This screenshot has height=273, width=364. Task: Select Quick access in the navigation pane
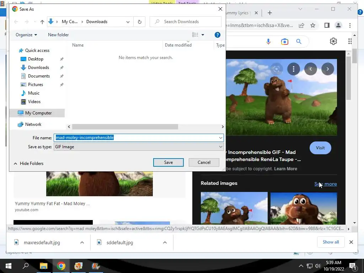pos(37,50)
